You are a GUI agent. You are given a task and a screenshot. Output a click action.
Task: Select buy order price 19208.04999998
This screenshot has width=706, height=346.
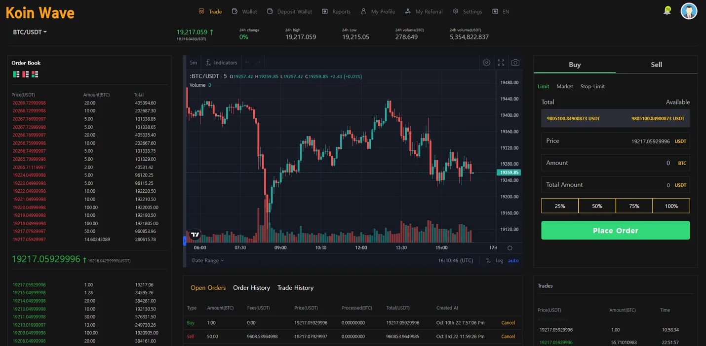pos(29,341)
